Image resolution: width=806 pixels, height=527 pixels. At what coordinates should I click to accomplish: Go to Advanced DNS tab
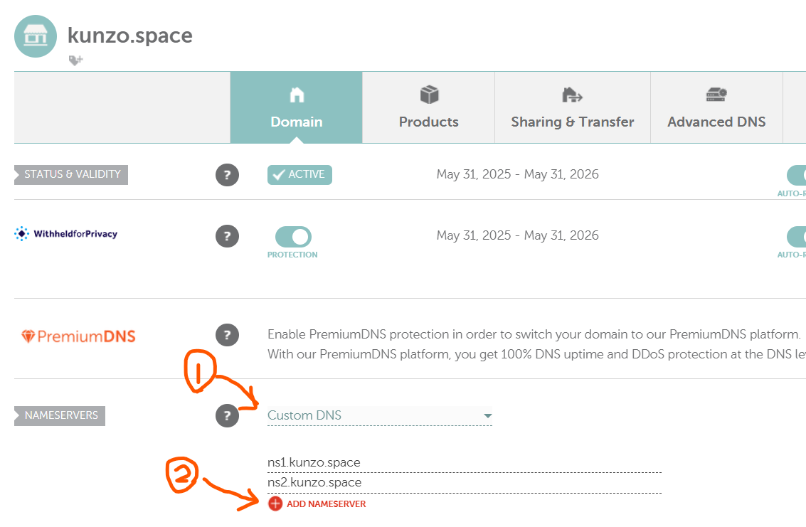click(x=716, y=108)
